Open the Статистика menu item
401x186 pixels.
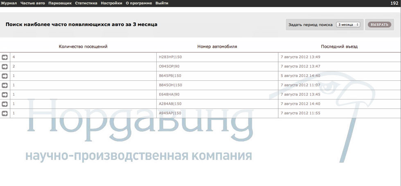tap(86, 3)
